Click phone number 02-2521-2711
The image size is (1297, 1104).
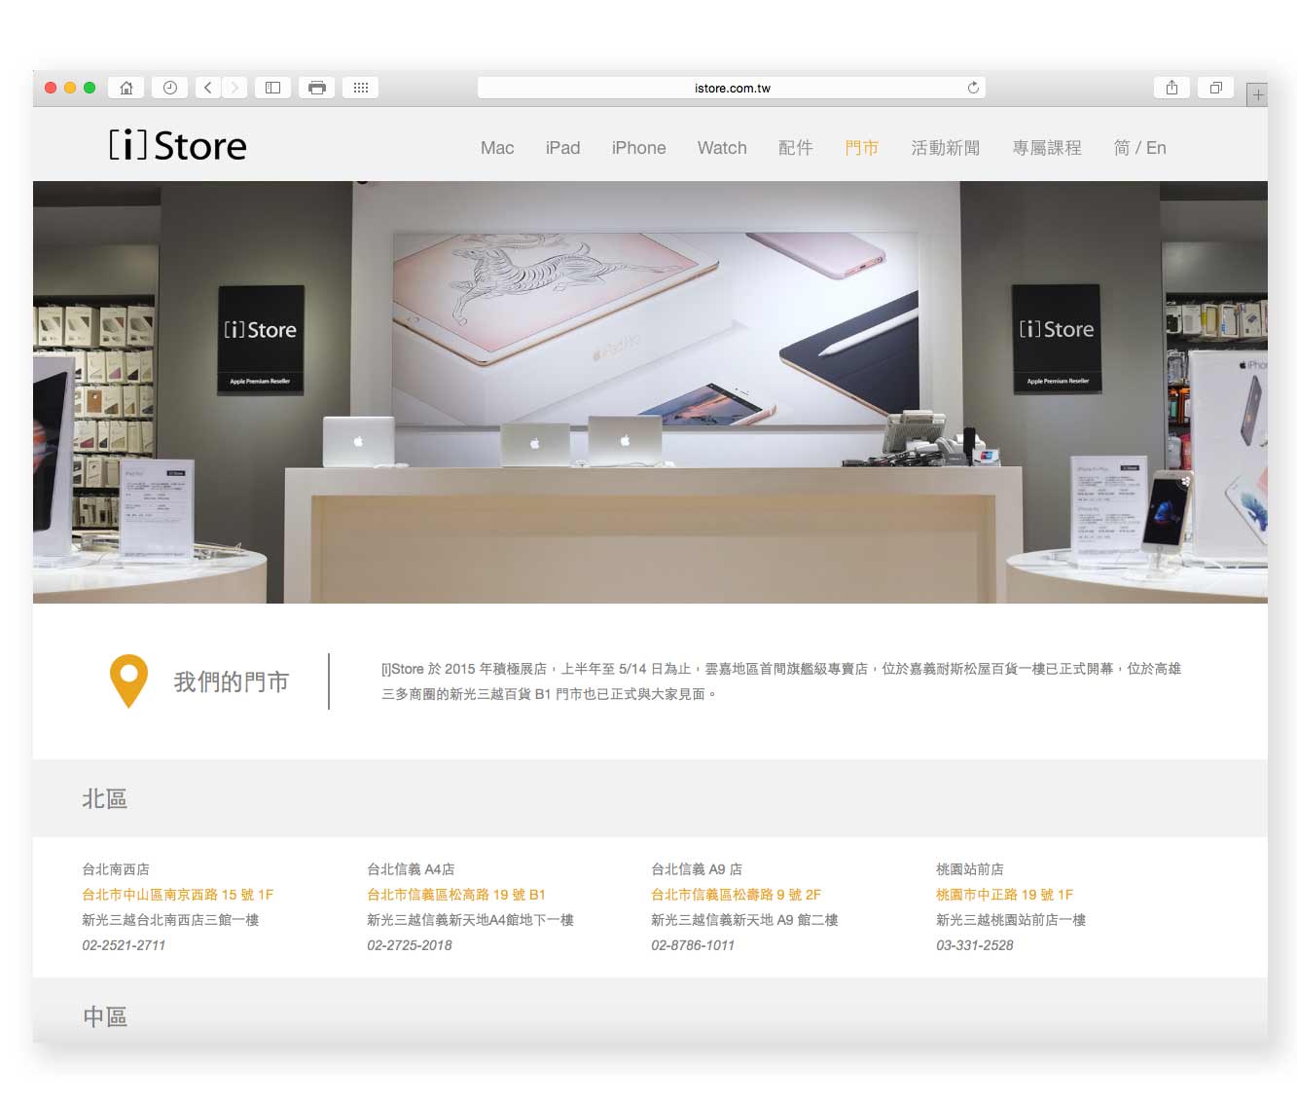(124, 944)
